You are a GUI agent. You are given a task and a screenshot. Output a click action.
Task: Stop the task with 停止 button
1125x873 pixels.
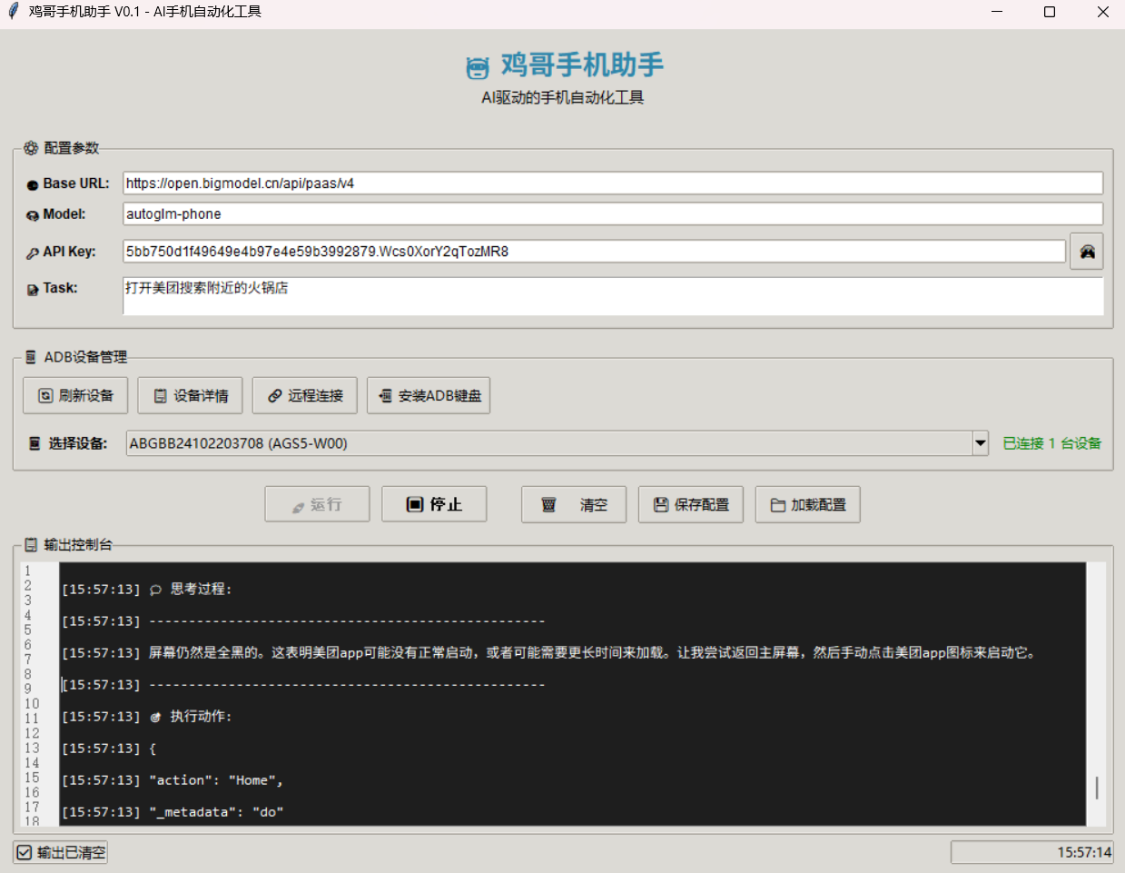434,504
